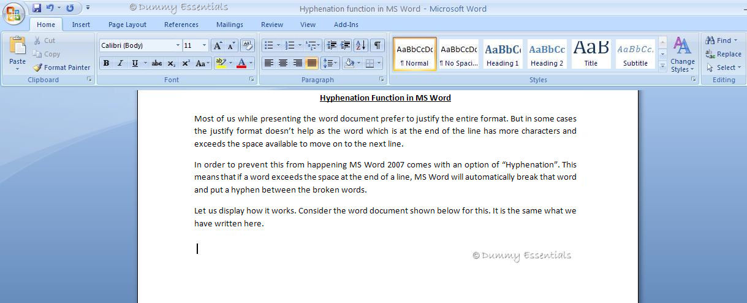Image resolution: width=747 pixels, height=303 pixels.
Task: Increase paragraph indent
Action: pyautogui.click(x=346, y=45)
